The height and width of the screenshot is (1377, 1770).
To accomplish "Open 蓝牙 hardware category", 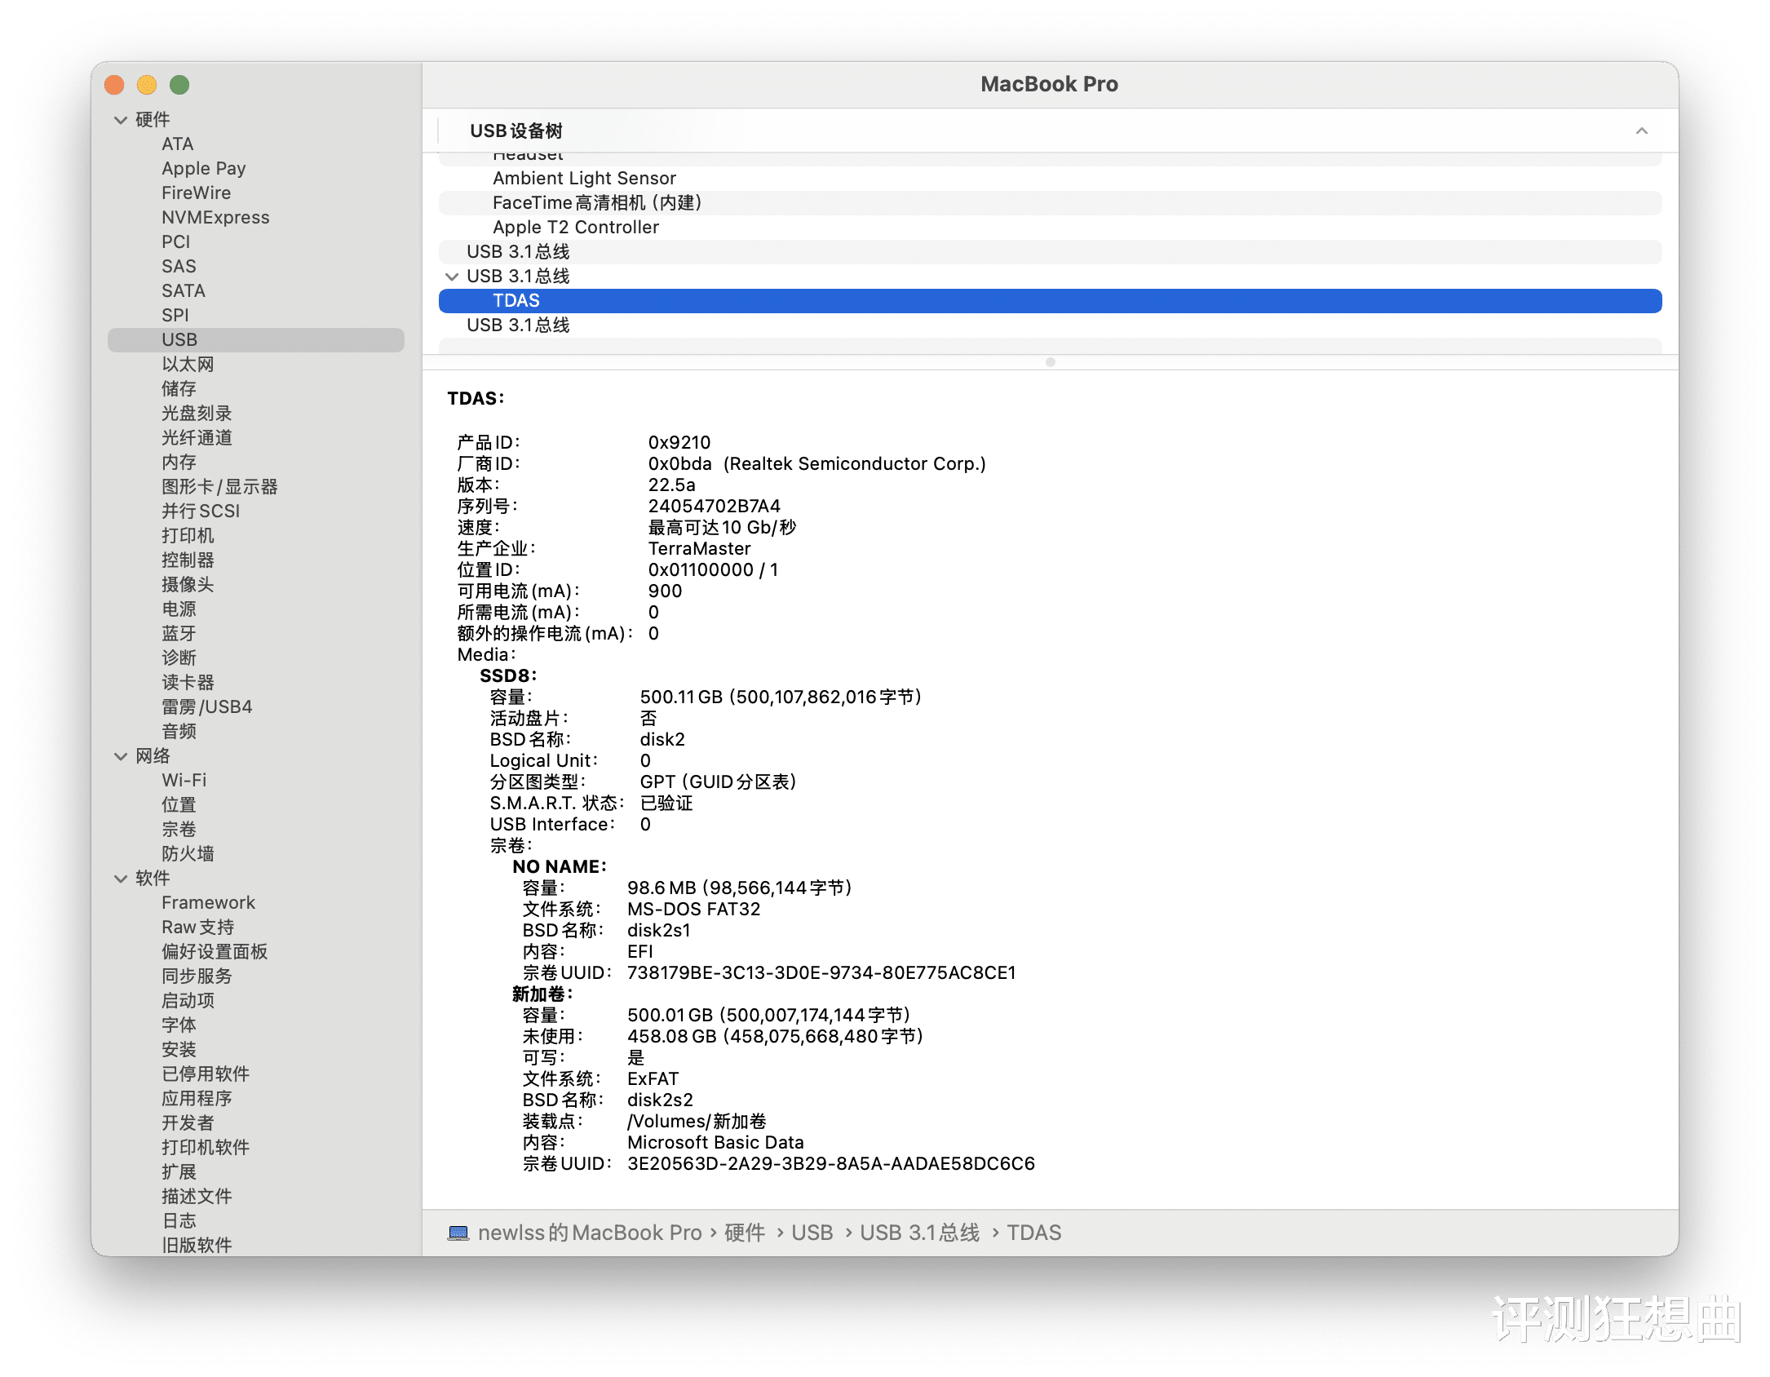I will pyautogui.click(x=179, y=634).
